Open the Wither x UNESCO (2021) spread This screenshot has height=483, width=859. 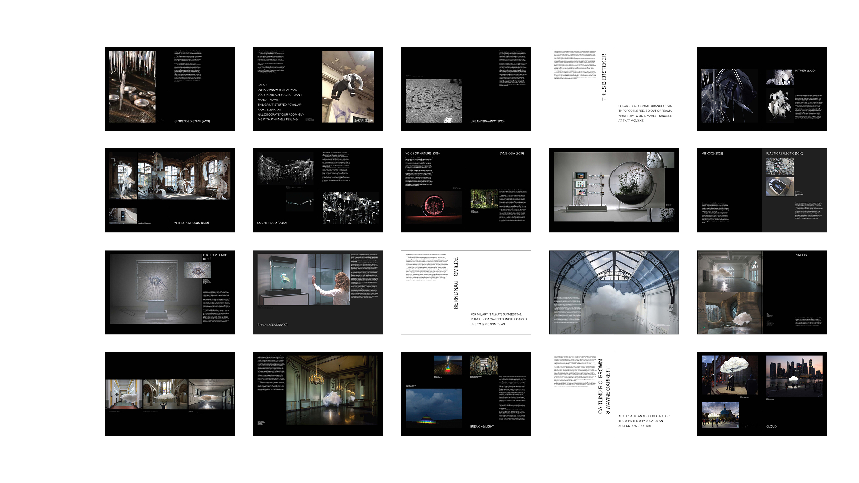click(x=170, y=190)
